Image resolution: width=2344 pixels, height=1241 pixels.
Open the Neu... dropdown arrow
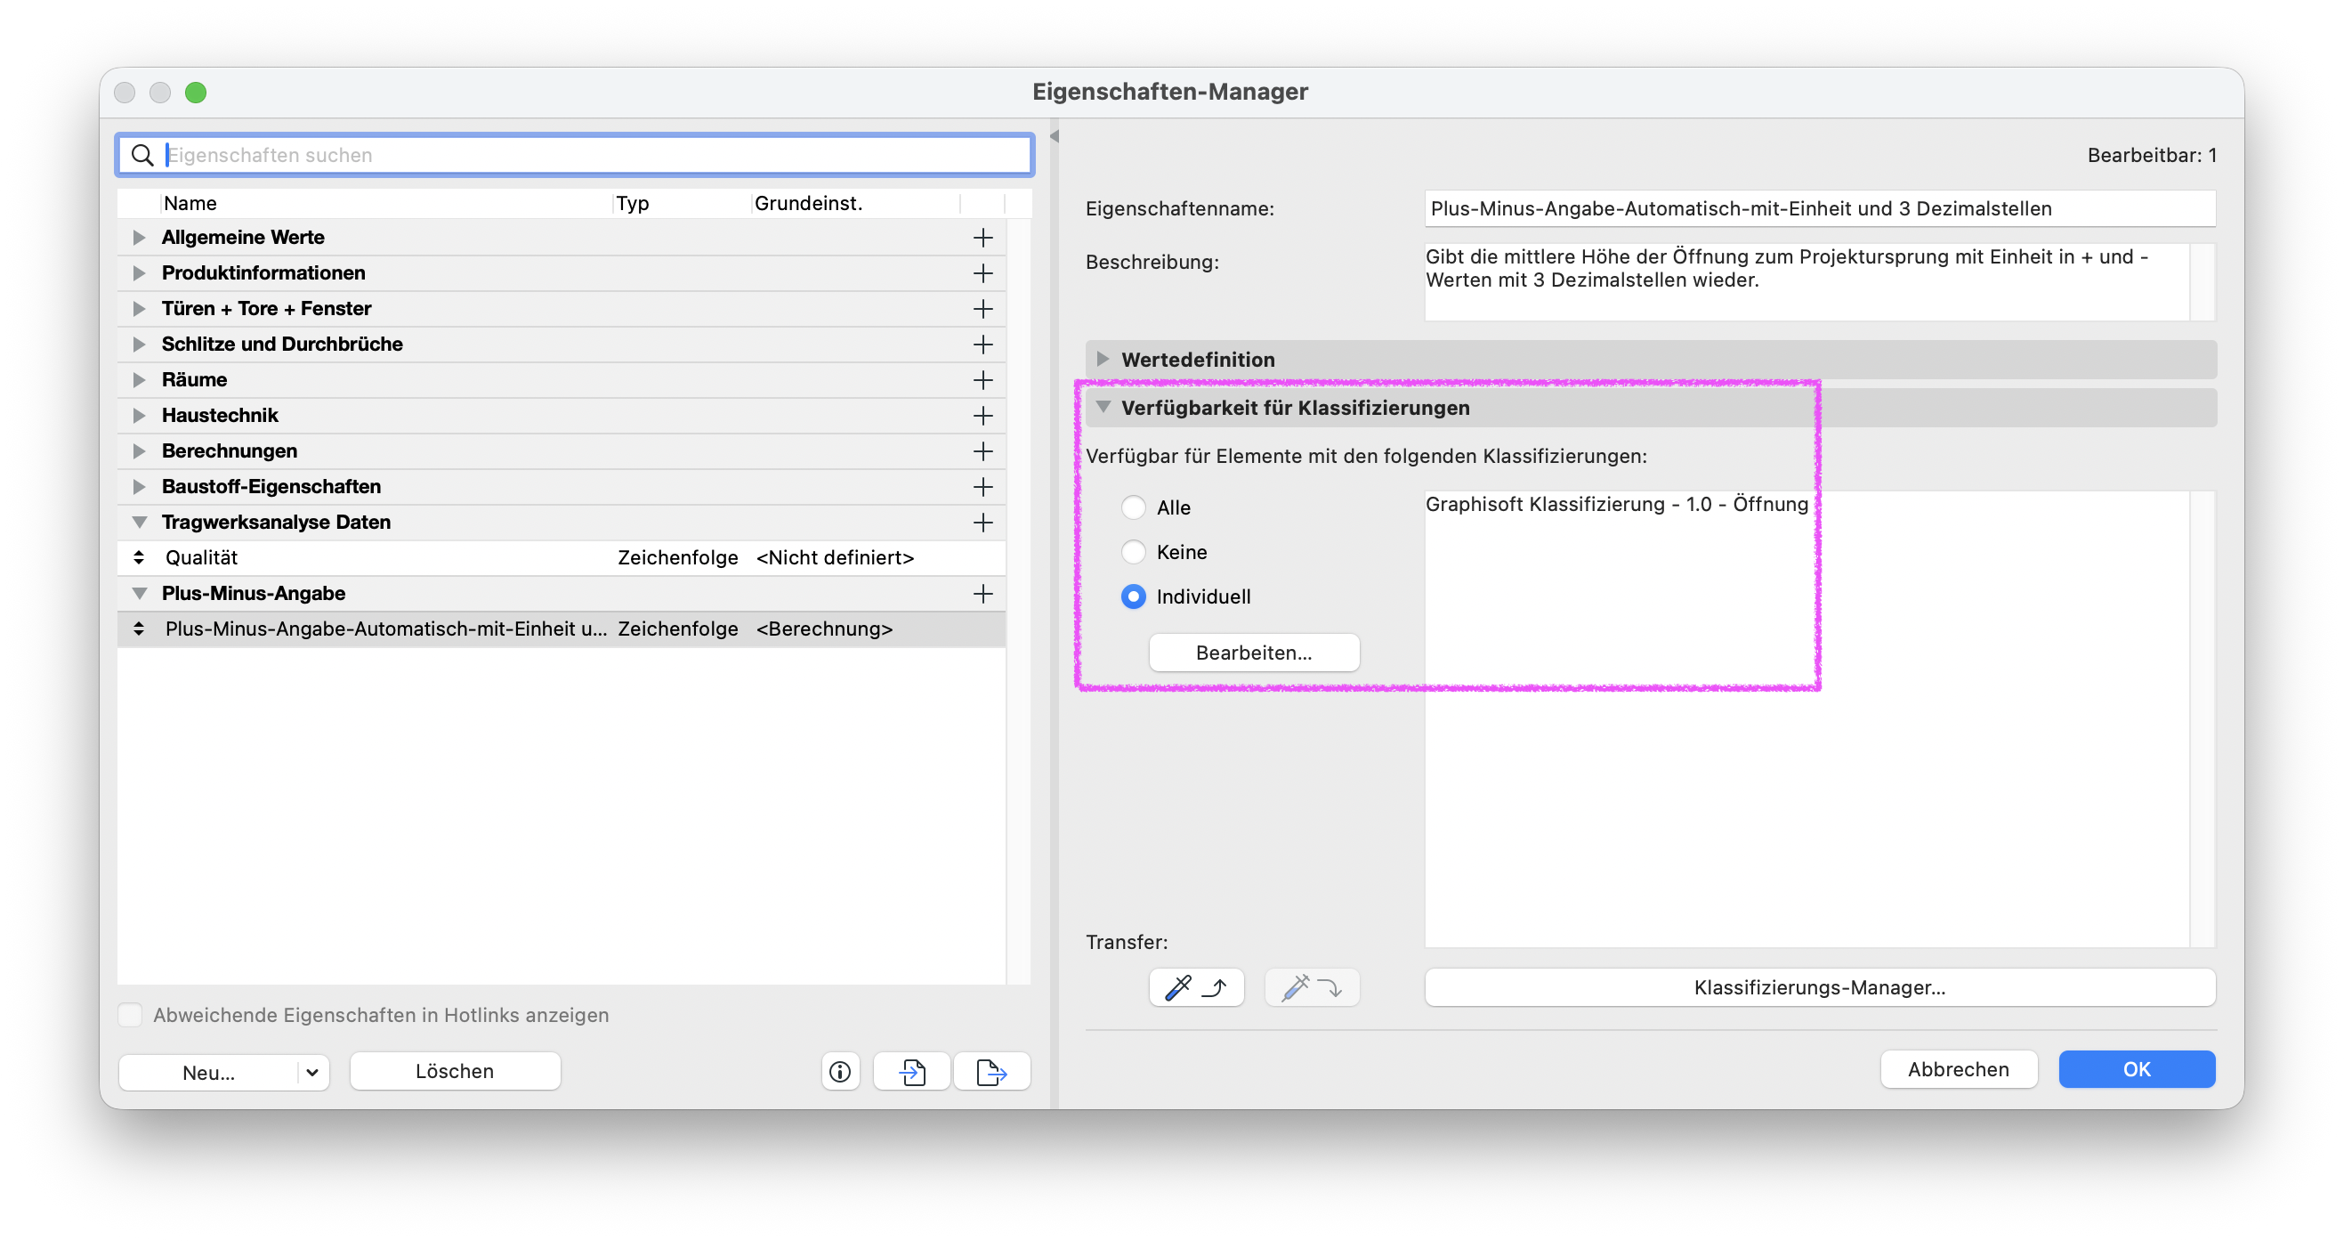(312, 1072)
